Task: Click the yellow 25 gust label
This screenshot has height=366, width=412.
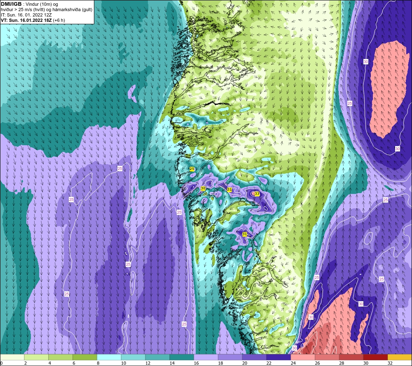Action: [x=192, y=169]
